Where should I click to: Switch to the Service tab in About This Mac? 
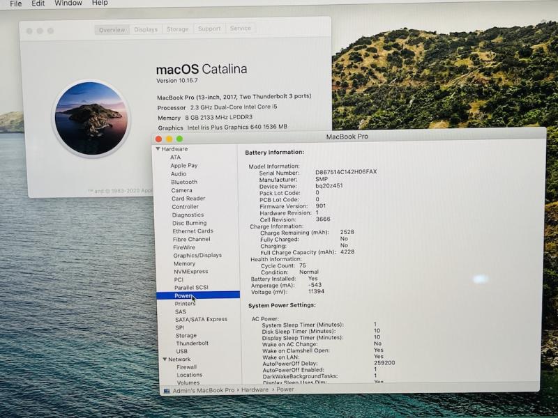point(240,29)
